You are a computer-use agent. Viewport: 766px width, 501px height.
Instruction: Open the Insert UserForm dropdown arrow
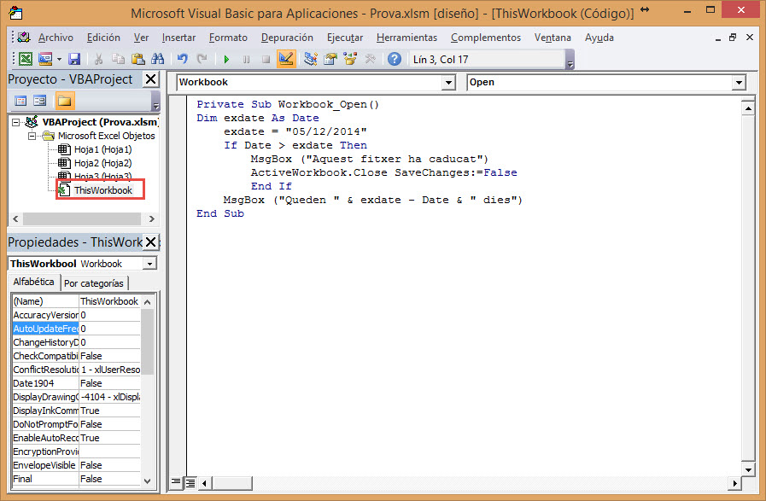tap(59, 60)
